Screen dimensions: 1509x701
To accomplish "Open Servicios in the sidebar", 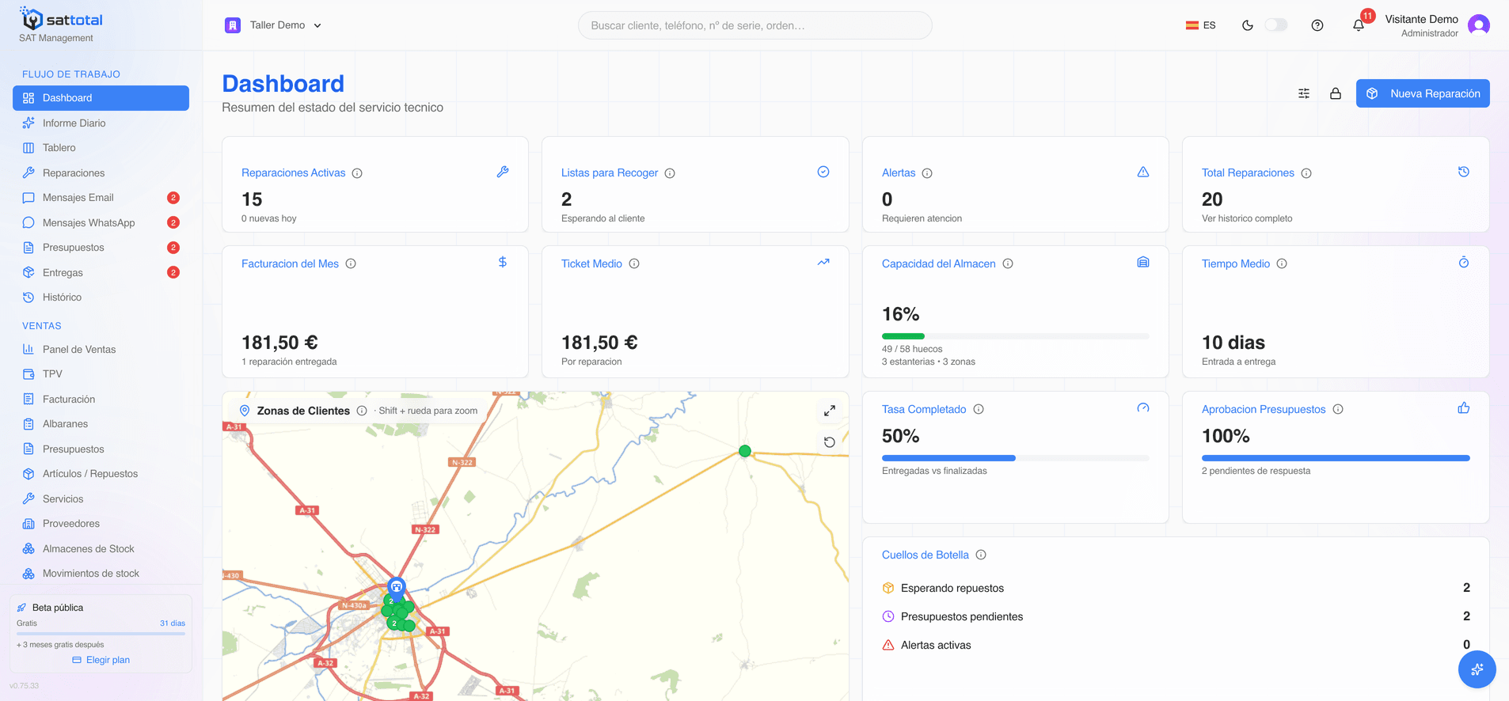I will coord(101,498).
